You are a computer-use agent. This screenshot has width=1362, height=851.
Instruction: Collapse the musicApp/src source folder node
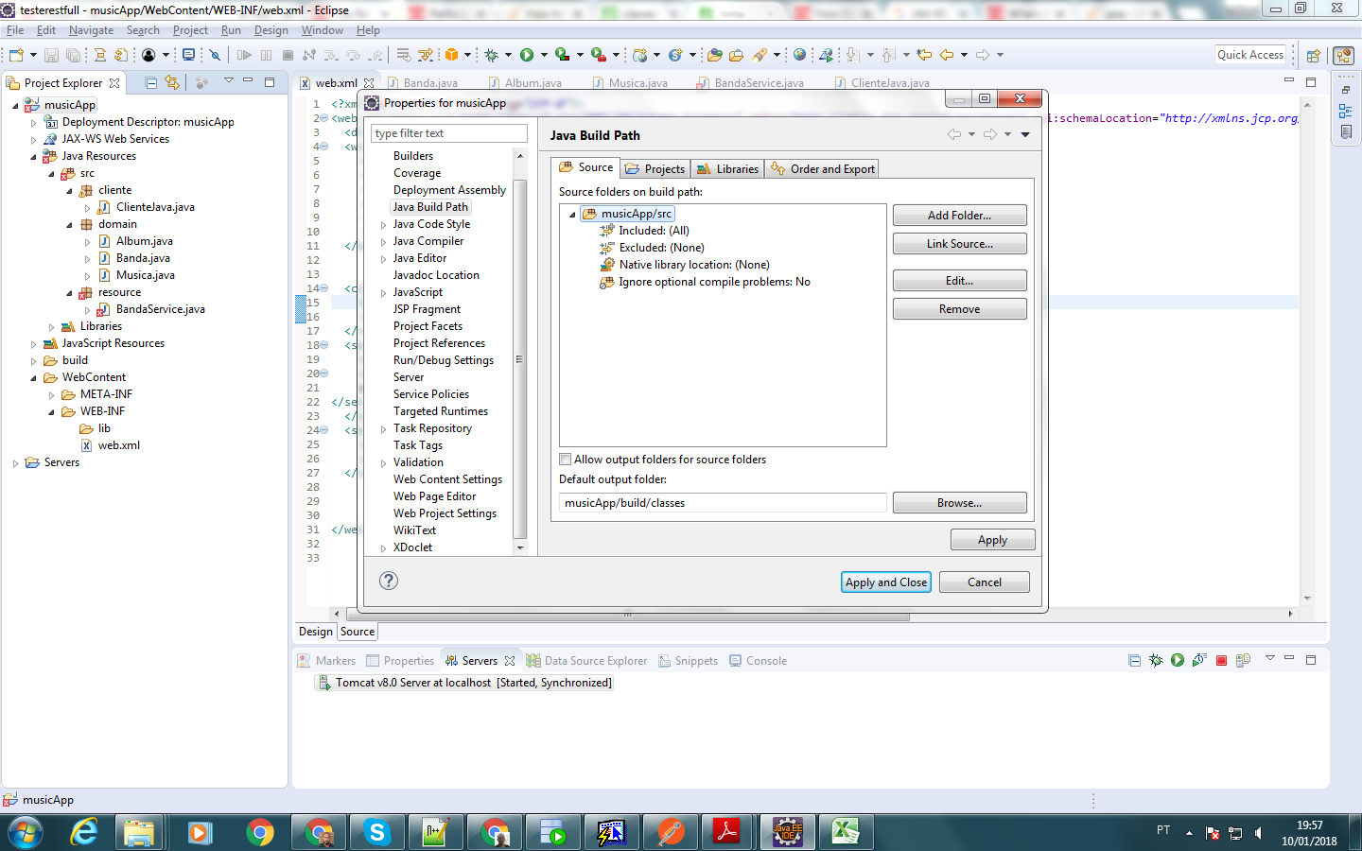click(x=572, y=215)
